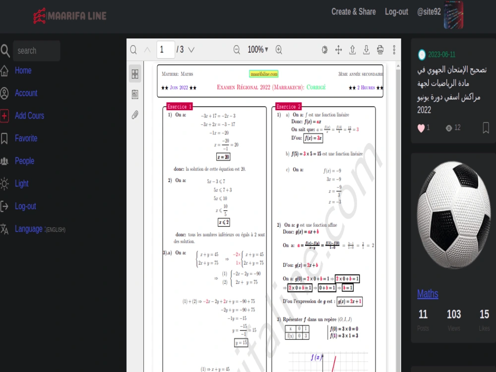The height and width of the screenshot is (372, 496).
Task: Click the Home house icon
Action: coord(4,70)
